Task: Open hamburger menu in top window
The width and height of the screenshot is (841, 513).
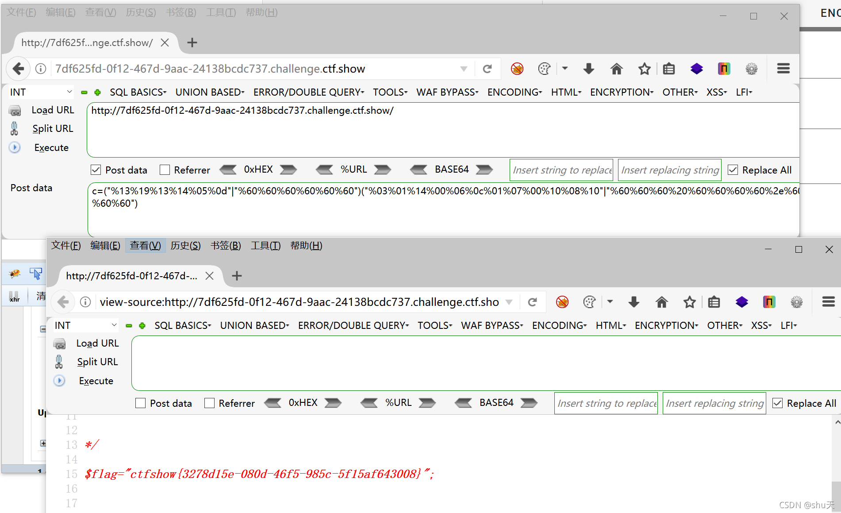Action: tap(783, 69)
